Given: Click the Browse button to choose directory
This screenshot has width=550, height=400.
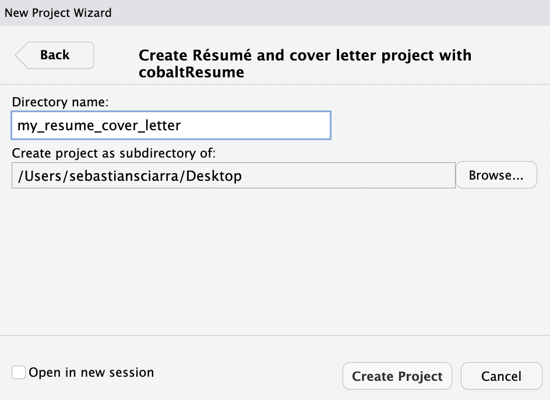Looking at the screenshot, I should [496, 175].
